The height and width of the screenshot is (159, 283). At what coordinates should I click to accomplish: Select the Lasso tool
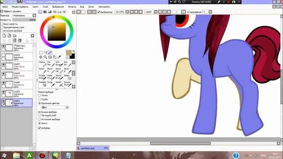(x=45, y=53)
